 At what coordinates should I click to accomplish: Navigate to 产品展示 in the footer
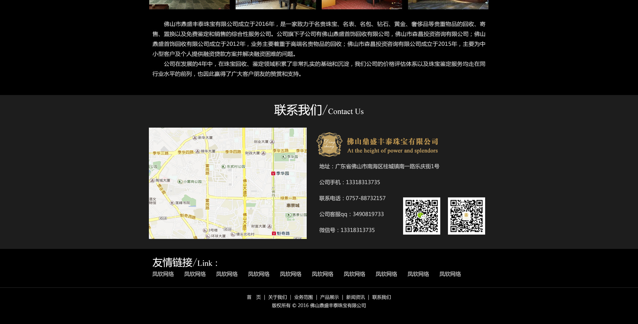pyautogui.click(x=329, y=297)
